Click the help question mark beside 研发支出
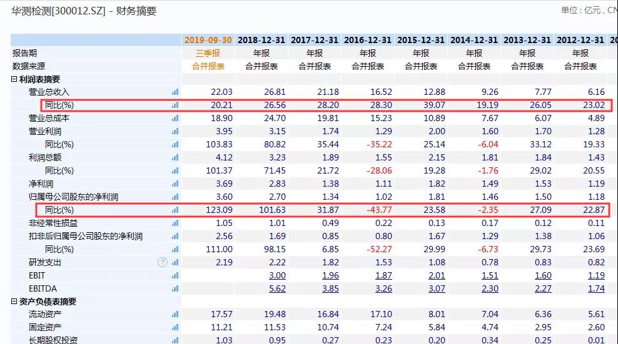Screen dimensions: 618x344 click(163, 262)
